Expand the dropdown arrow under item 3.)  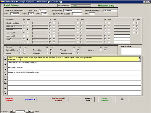(5, 70)
